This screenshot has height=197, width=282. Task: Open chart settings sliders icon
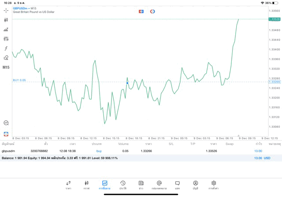click(x=6, y=39)
